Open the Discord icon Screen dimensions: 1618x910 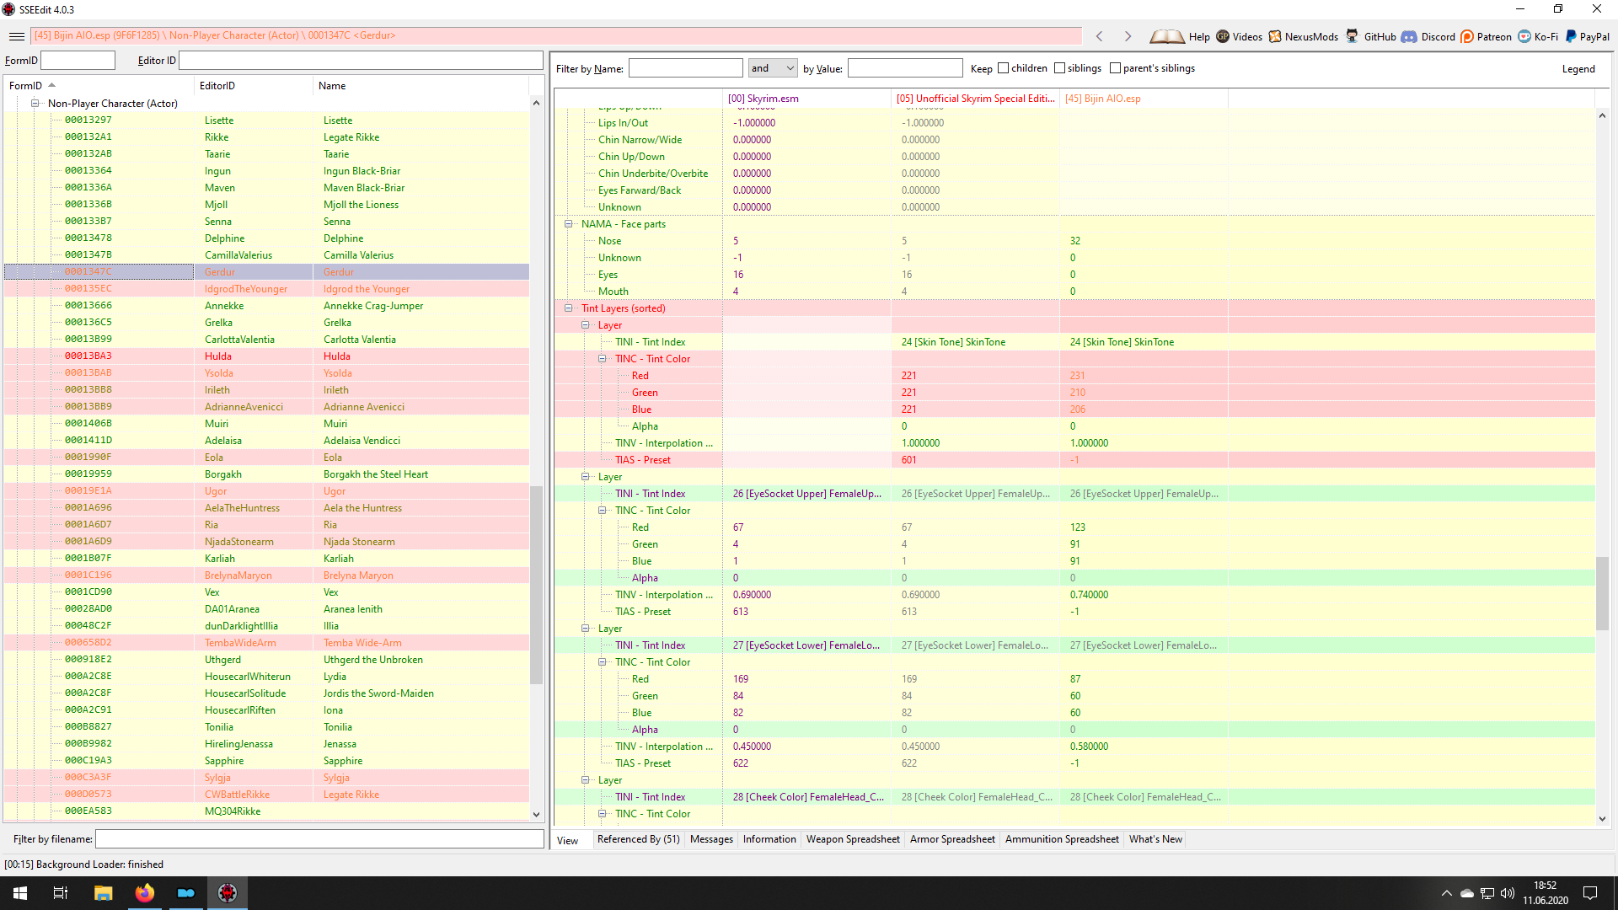coord(1409,36)
